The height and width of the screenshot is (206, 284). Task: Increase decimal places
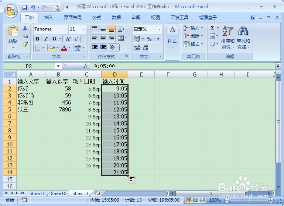[137, 48]
